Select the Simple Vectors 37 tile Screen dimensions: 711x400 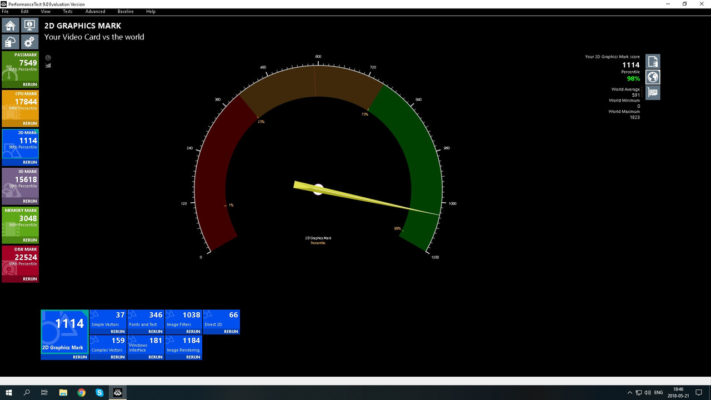108,322
